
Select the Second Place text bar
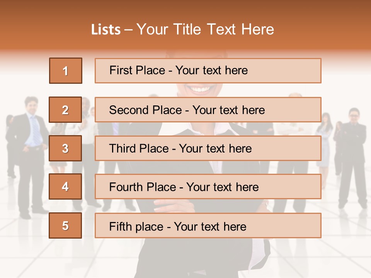pyautogui.click(x=208, y=110)
